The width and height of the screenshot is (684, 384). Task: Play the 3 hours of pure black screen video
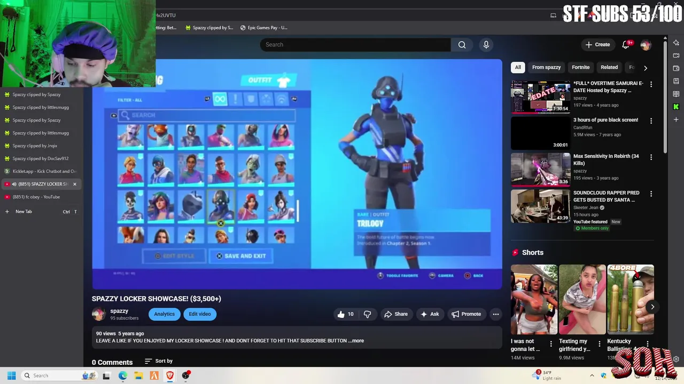(540, 133)
